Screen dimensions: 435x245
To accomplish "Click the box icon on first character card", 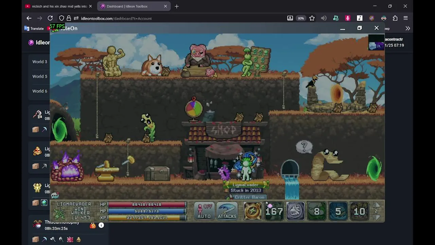I will click(x=35, y=130).
